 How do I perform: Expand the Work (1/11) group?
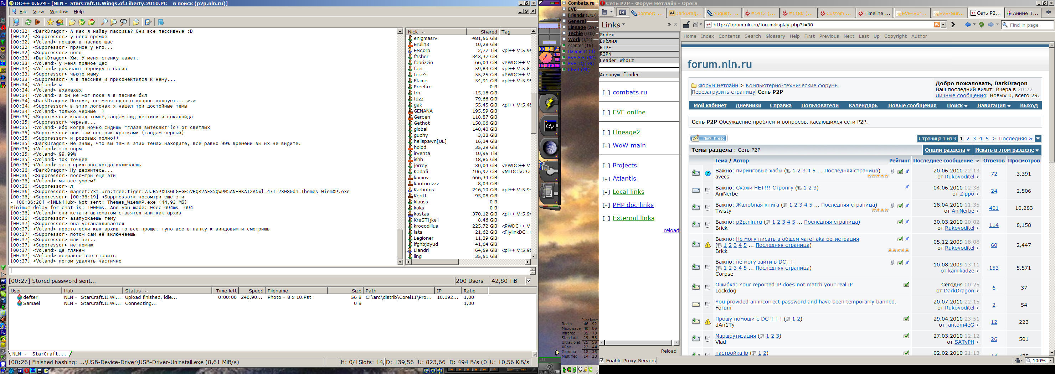(x=564, y=40)
